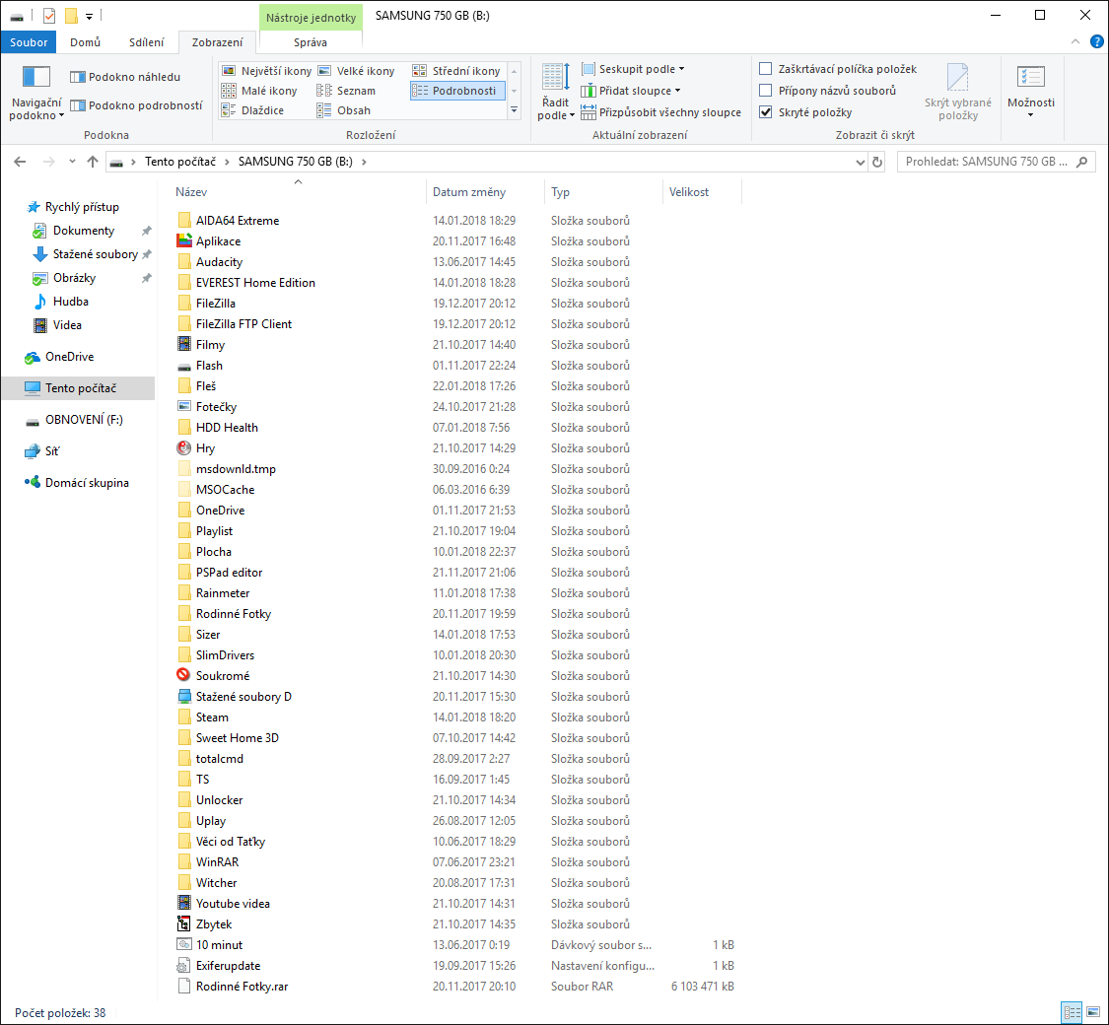Uncheck Skryté položky checkbox
The height and width of the screenshot is (1025, 1109).
[765, 111]
